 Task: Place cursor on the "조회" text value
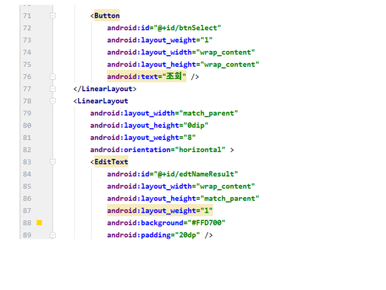[174, 77]
